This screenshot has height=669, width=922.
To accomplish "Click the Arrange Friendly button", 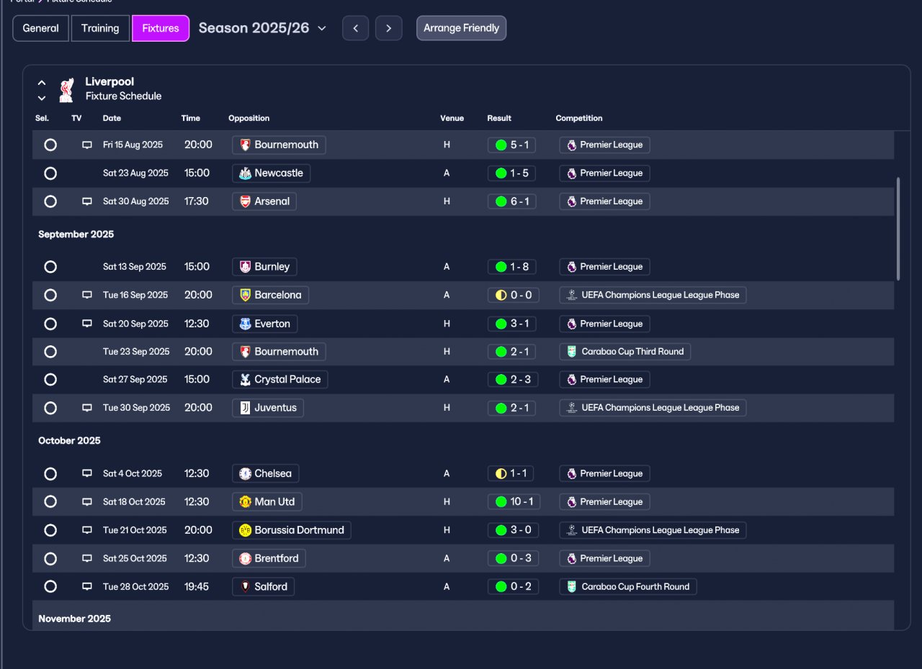I will [x=461, y=28].
